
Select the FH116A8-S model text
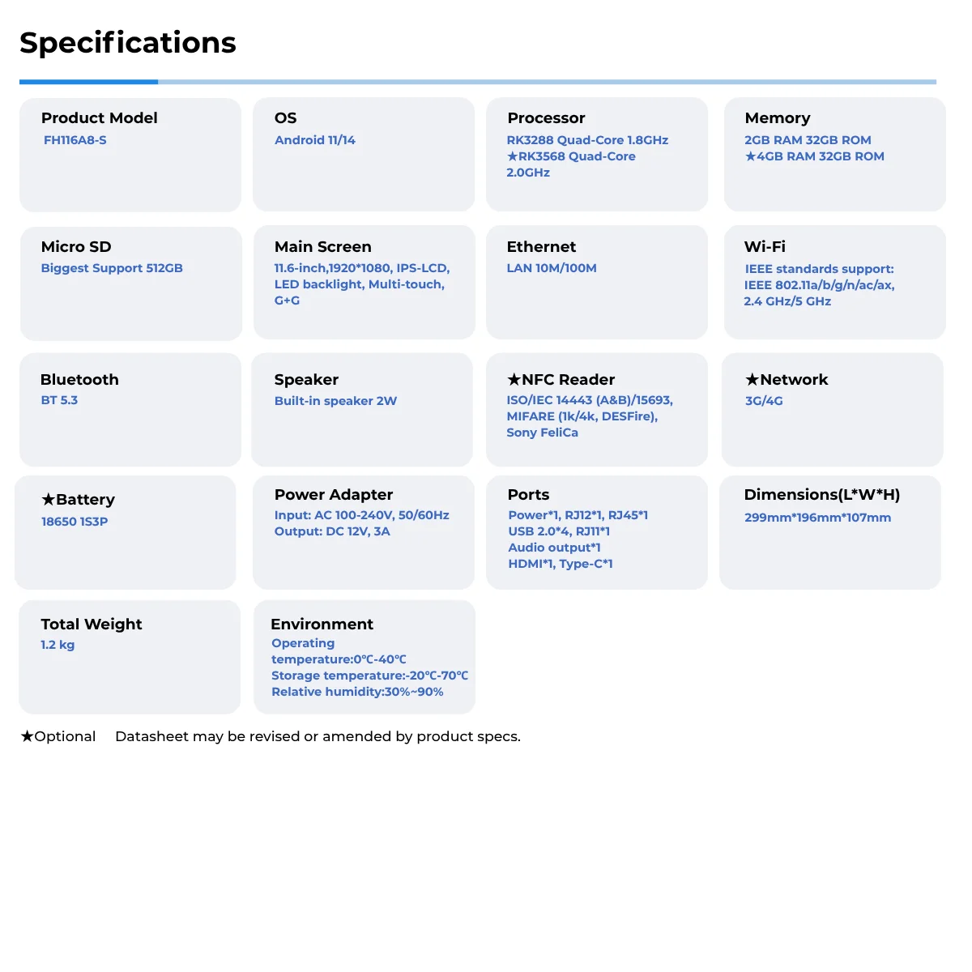coord(75,140)
